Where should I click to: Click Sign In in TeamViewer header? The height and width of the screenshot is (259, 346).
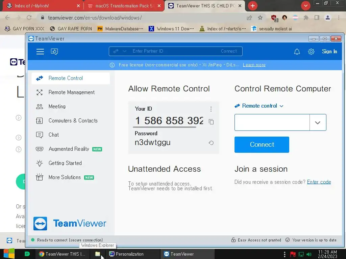click(x=329, y=52)
